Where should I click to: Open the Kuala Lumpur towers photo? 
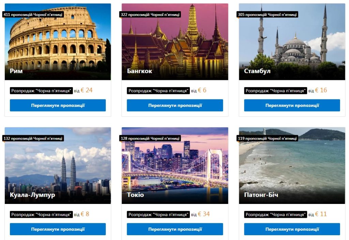click(58, 165)
